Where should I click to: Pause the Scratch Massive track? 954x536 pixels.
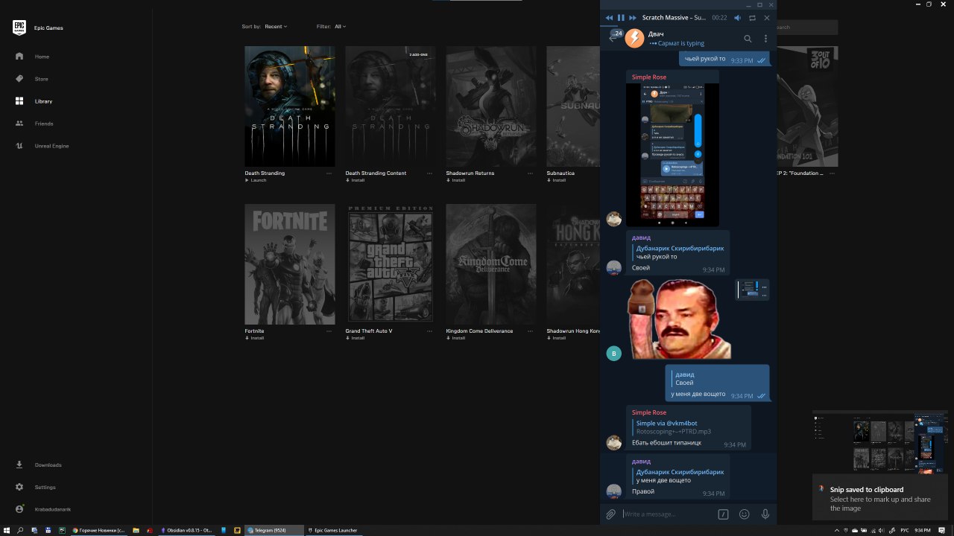621,18
